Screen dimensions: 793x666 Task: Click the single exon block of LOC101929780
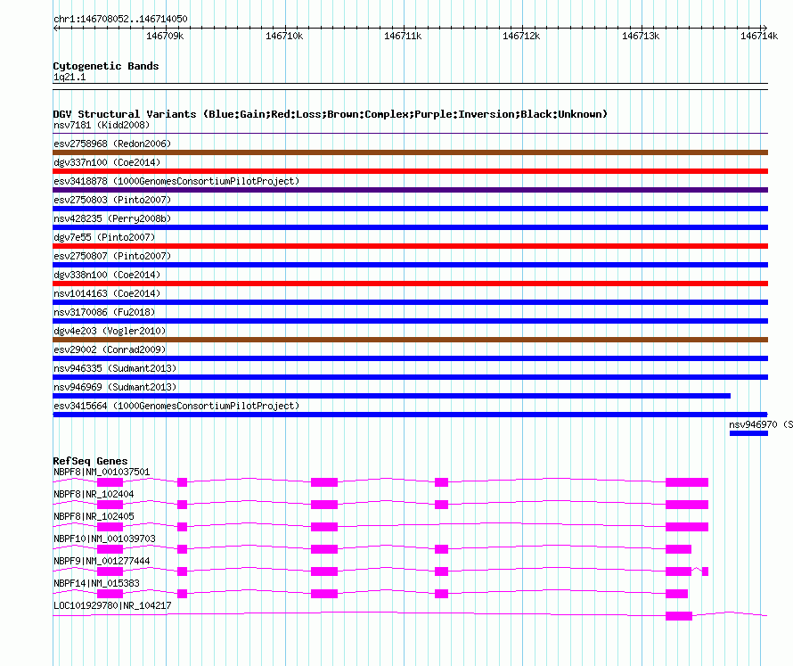[679, 616]
